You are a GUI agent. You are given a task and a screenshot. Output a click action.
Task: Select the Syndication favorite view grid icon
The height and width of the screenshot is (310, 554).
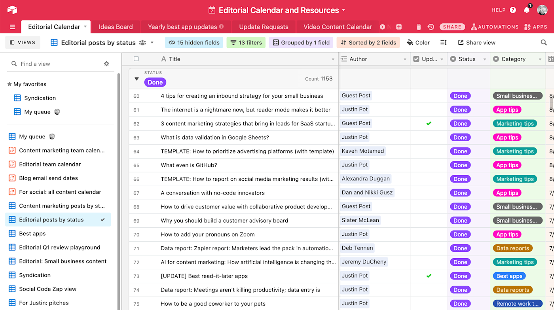tap(17, 98)
